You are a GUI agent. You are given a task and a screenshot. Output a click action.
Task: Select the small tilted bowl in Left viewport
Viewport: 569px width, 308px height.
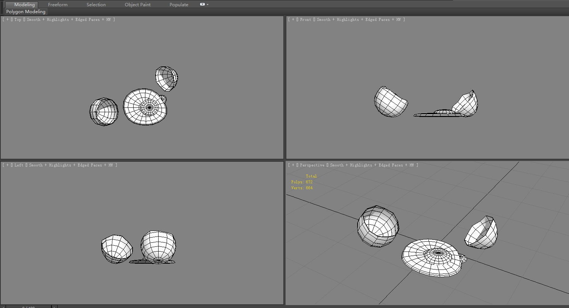pyautogui.click(x=117, y=249)
